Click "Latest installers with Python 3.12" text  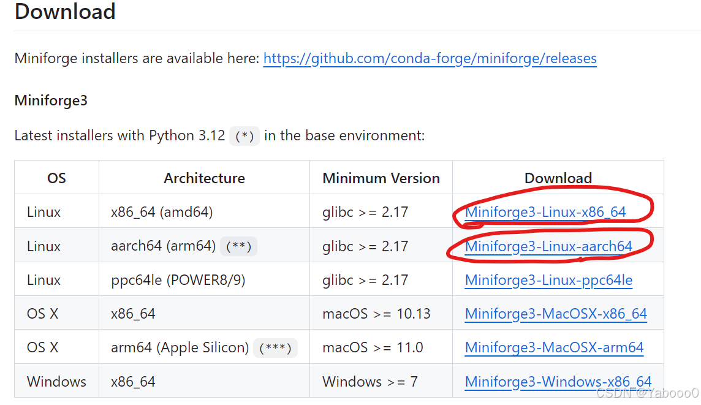pos(120,135)
